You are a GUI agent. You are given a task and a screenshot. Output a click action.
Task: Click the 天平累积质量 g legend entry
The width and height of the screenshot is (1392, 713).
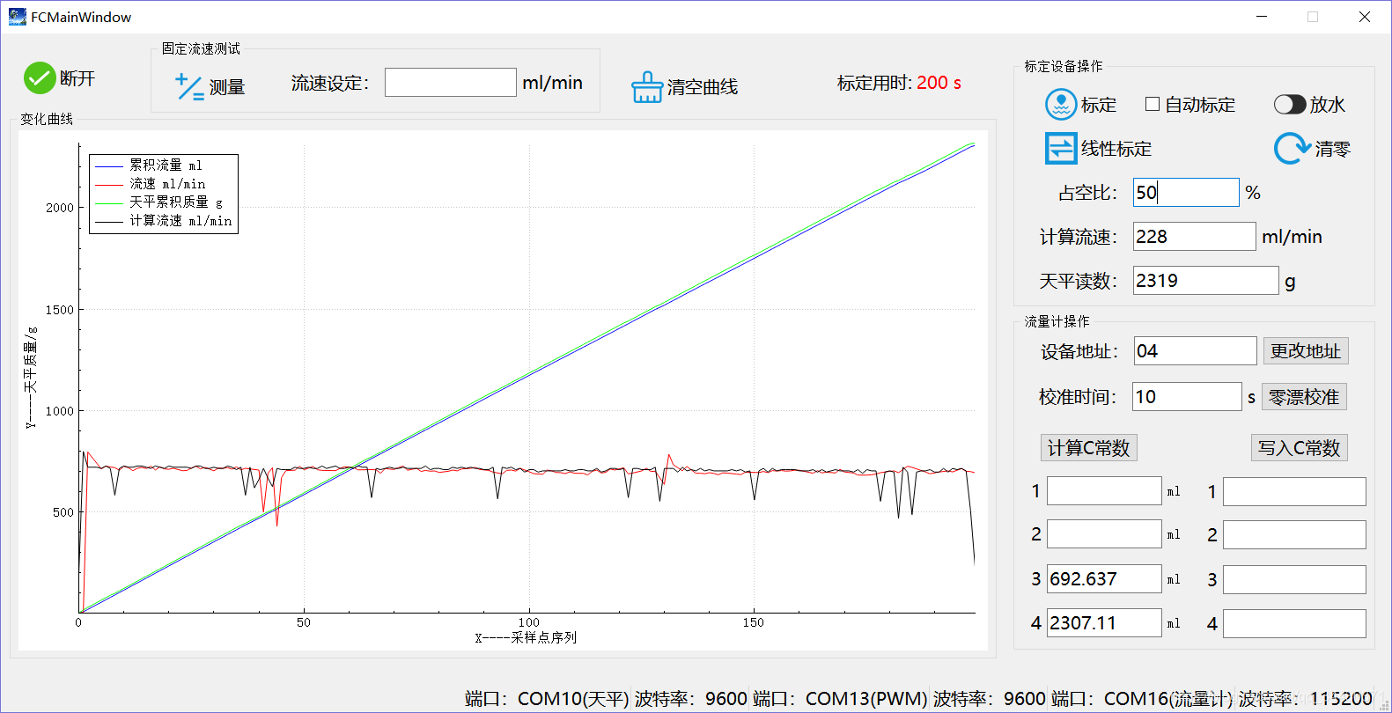(x=159, y=202)
